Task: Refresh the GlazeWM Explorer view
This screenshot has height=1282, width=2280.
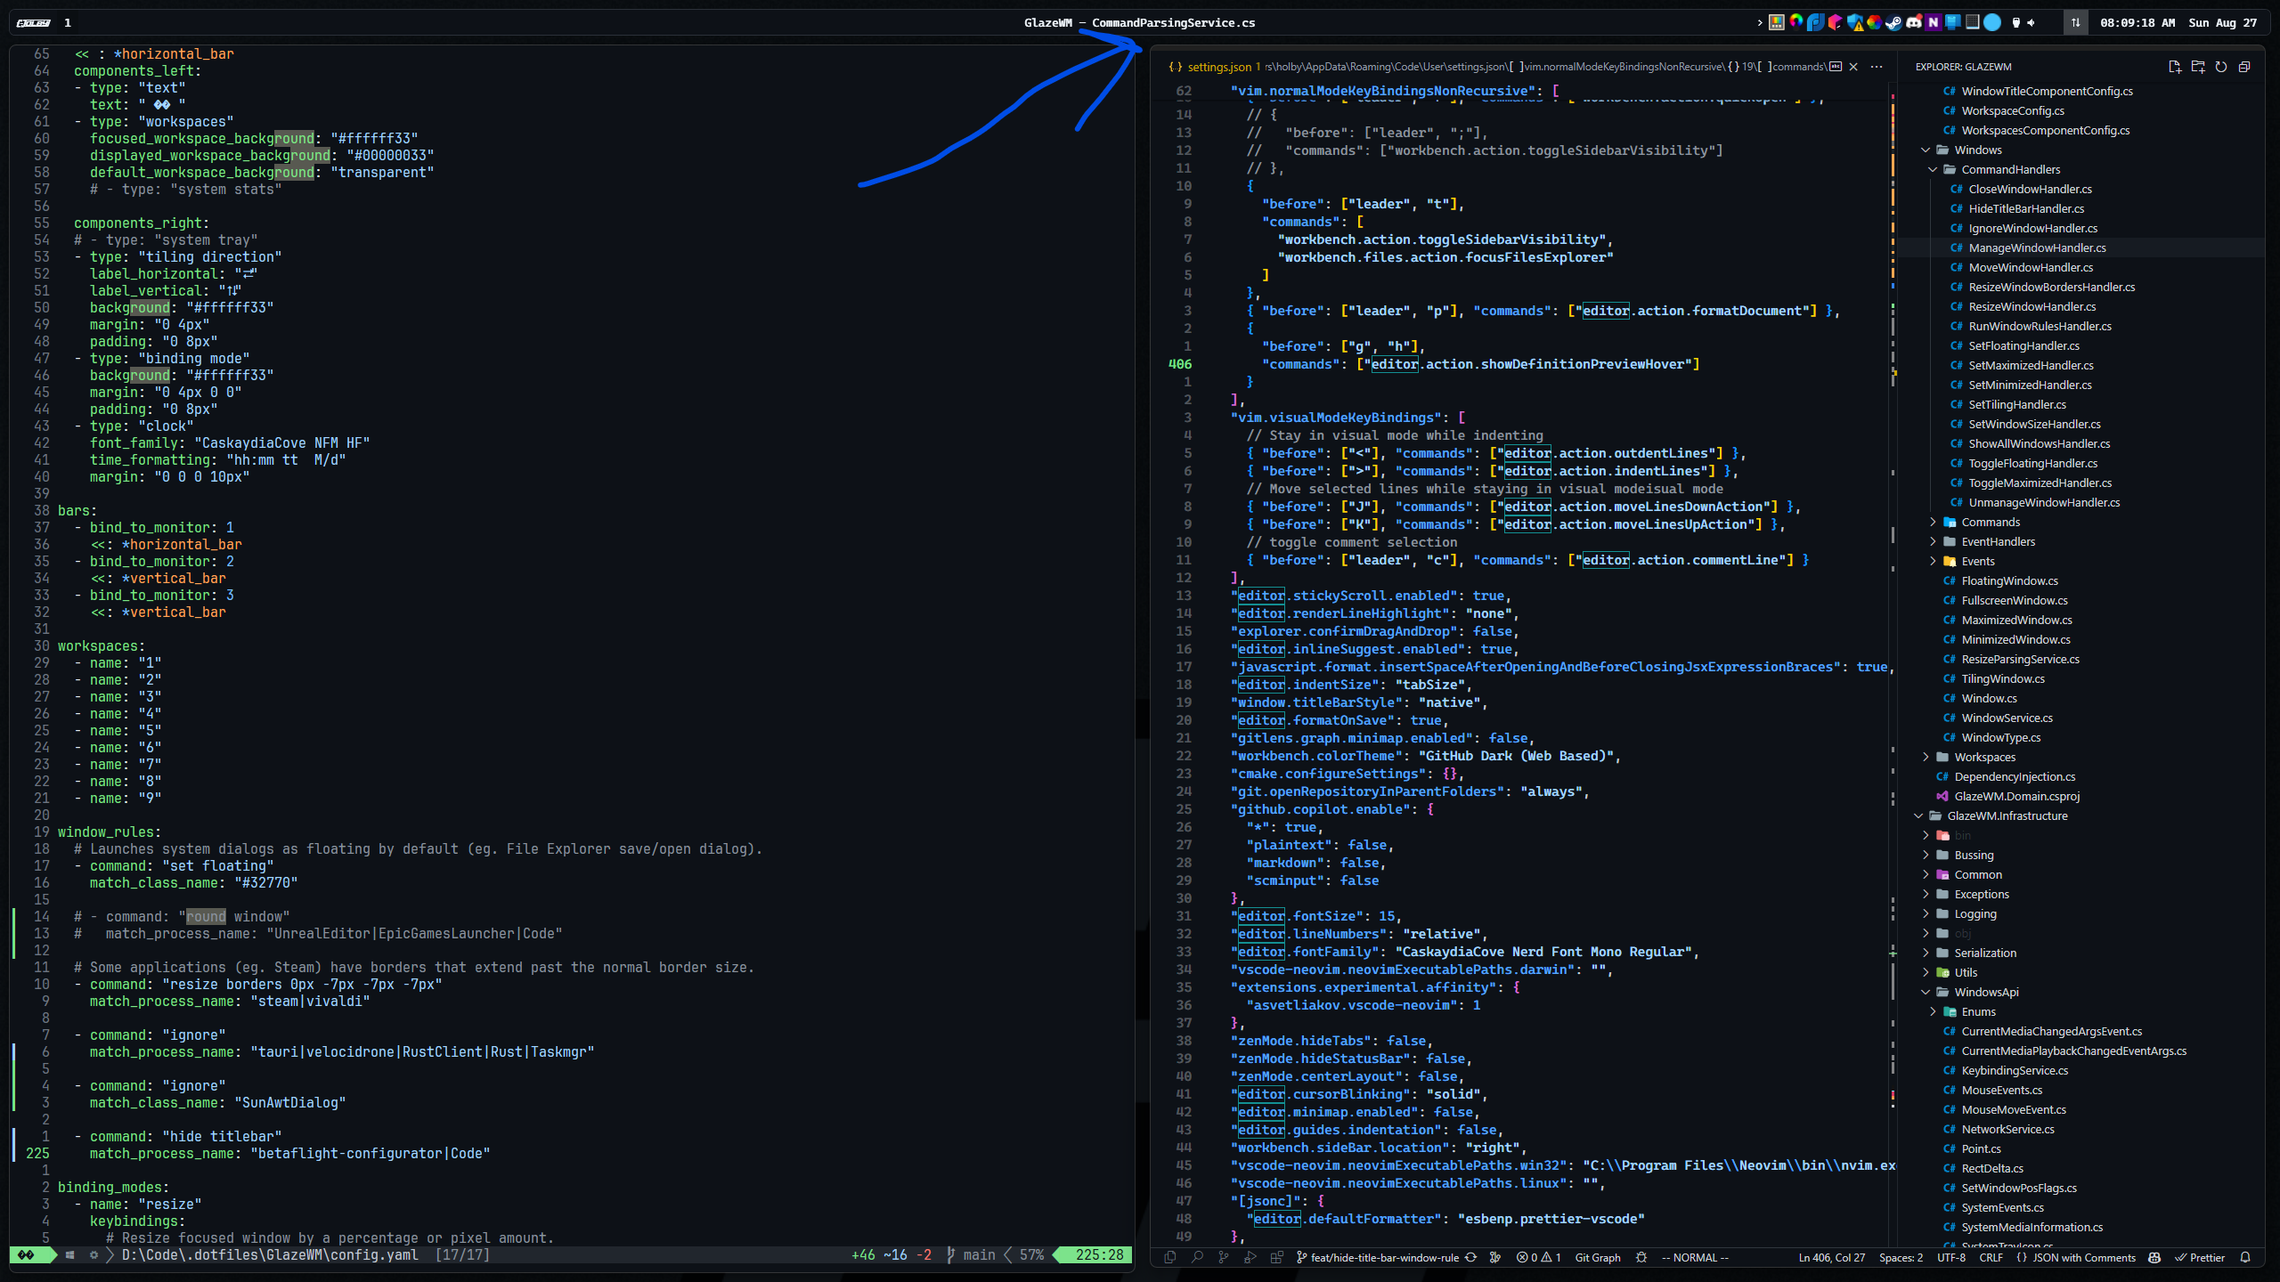Action: [2221, 67]
